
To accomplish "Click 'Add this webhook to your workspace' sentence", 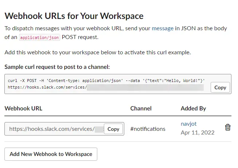I will click(x=98, y=52).
